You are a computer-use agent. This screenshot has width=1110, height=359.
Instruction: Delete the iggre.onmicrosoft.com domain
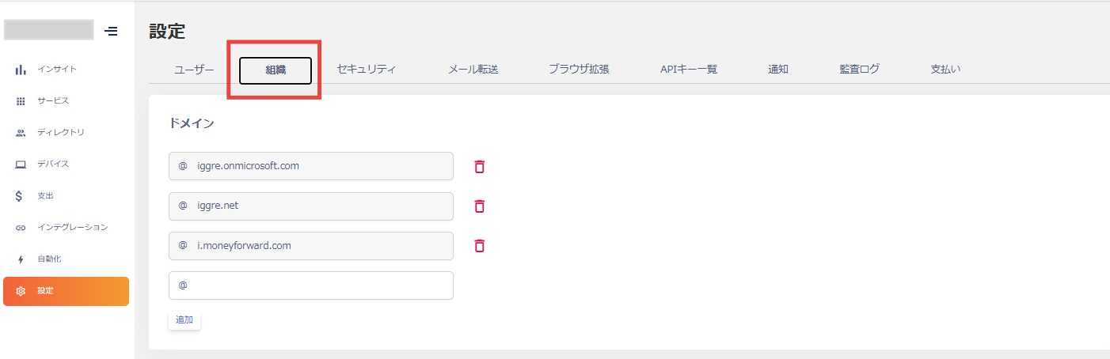click(479, 166)
